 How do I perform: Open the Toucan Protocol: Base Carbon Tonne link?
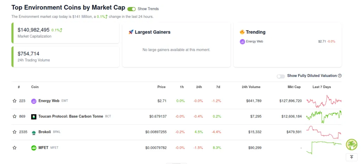click(71, 116)
